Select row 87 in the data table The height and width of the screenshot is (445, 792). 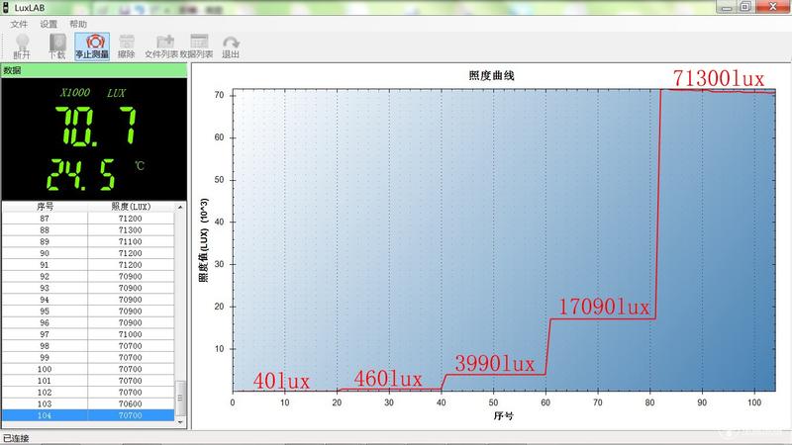(x=88, y=218)
